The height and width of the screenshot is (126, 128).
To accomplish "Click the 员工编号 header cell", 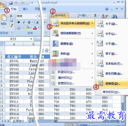I will pos(14,57).
